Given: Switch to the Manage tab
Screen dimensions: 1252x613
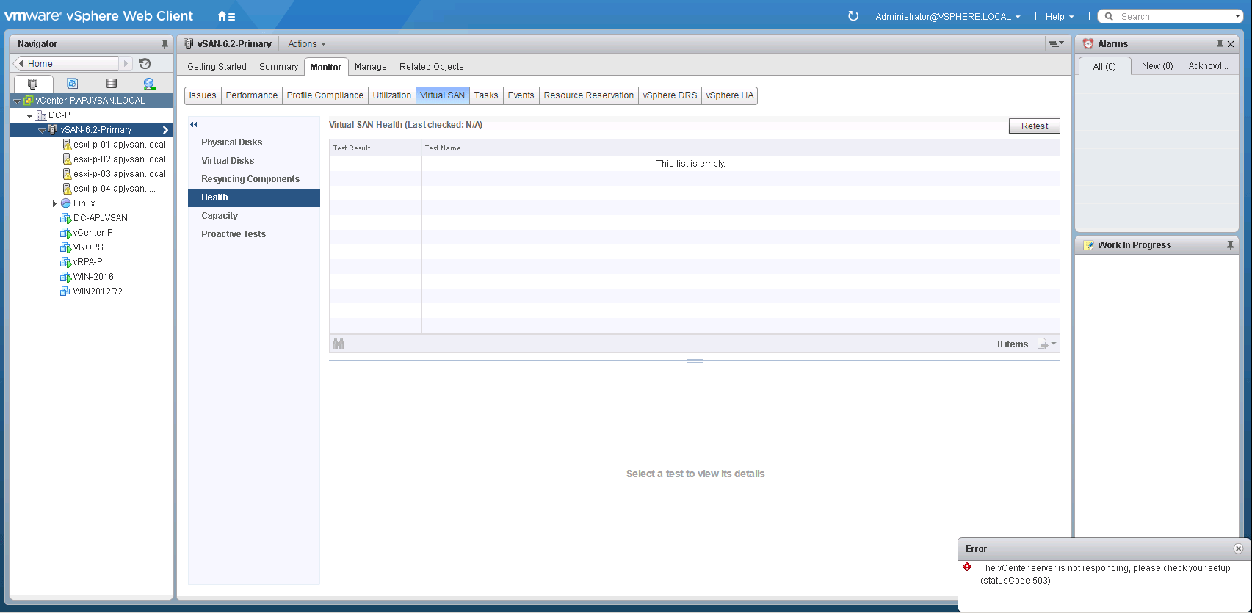Looking at the screenshot, I should coord(370,67).
